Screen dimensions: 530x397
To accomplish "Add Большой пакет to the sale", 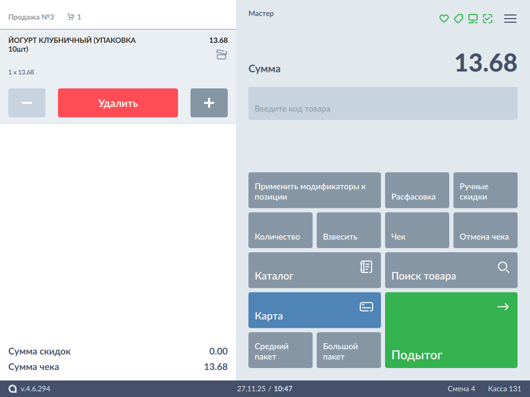I will (349, 350).
